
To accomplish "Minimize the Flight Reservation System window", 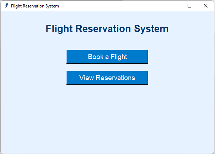I will coord(173,6).
